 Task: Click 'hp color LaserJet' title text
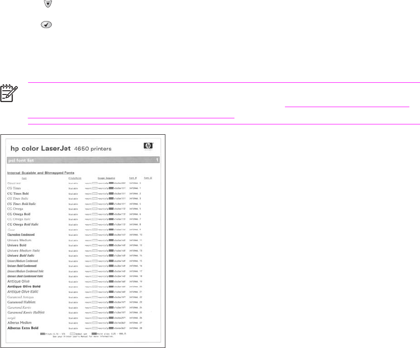tap(41, 149)
